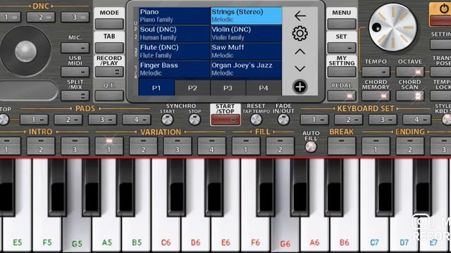This screenshot has width=451, height=253.
Task: Click the RECORD/PLAY button
Action: 109,72
